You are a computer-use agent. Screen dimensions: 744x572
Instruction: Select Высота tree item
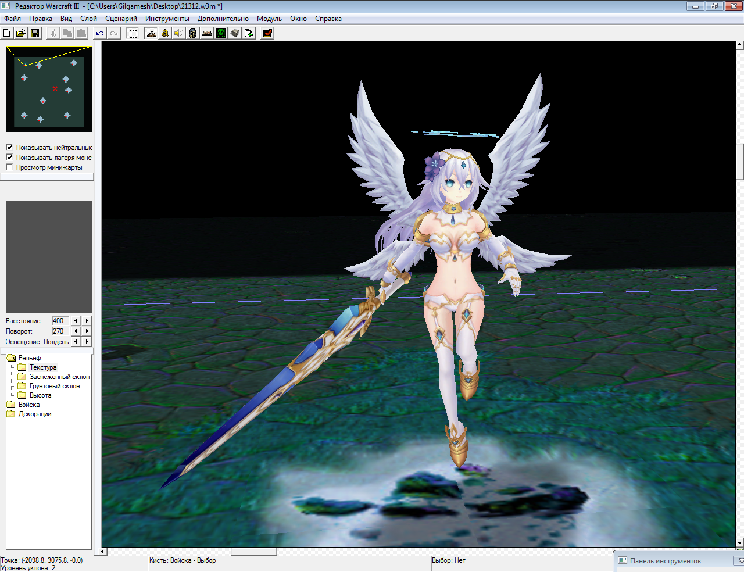point(40,395)
